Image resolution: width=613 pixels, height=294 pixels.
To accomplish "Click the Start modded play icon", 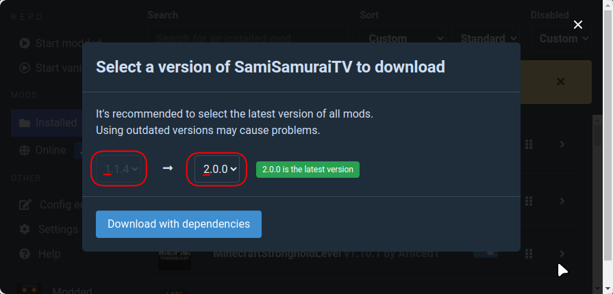I will [x=25, y=43].
